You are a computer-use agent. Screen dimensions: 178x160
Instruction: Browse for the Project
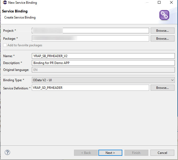pyautogui.click(x=162, y=31)
